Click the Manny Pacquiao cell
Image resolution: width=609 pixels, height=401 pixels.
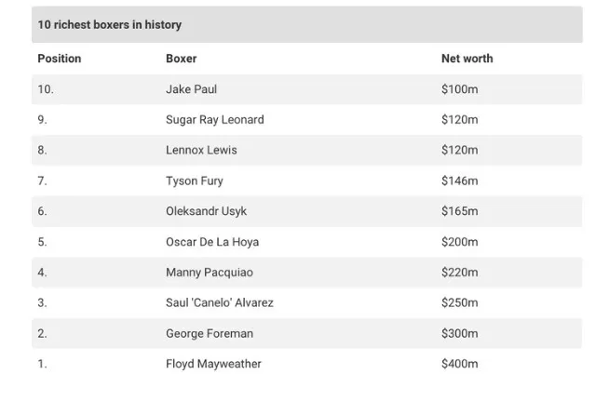tap(210, 273)
